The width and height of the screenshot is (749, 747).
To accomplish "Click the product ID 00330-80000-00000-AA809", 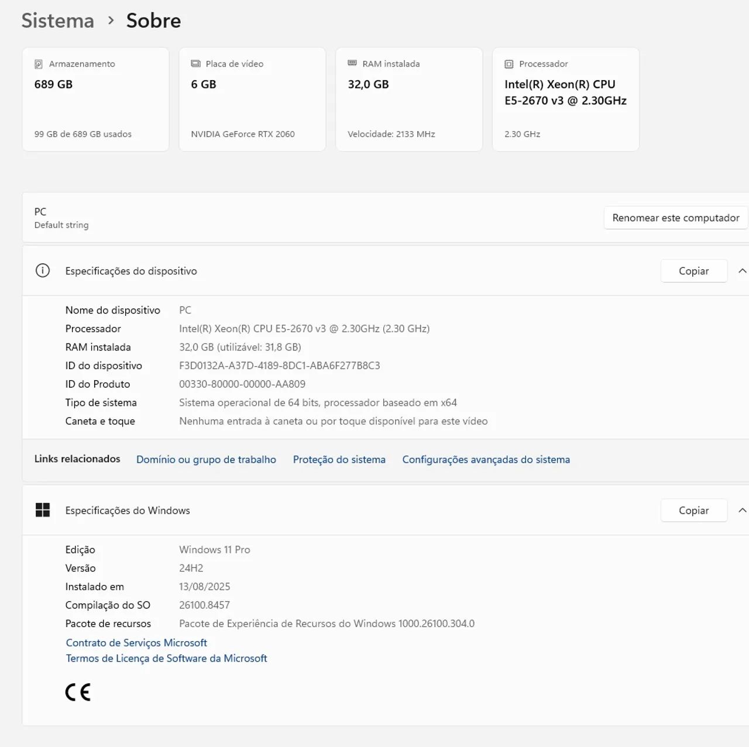I will [x=242, y=384].
